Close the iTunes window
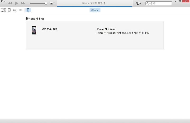 click(x=186, y=1)
